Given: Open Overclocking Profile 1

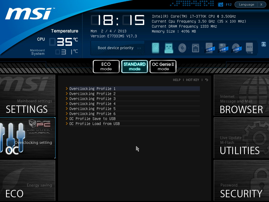Looking at the screenshot, I should (134, 89).
